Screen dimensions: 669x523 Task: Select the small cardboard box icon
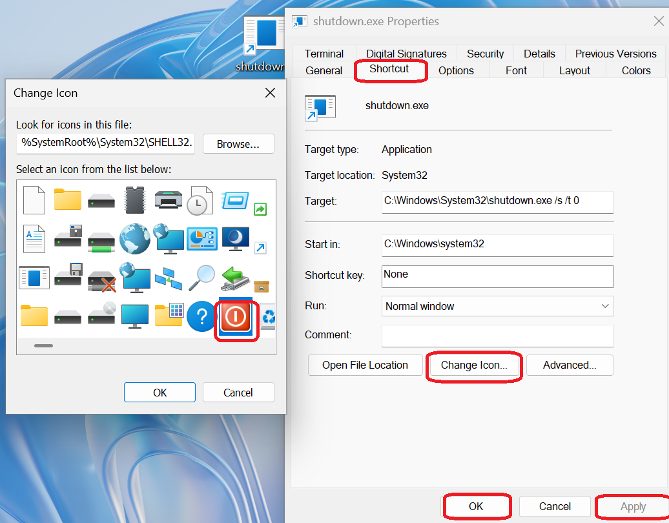(261, 286)
